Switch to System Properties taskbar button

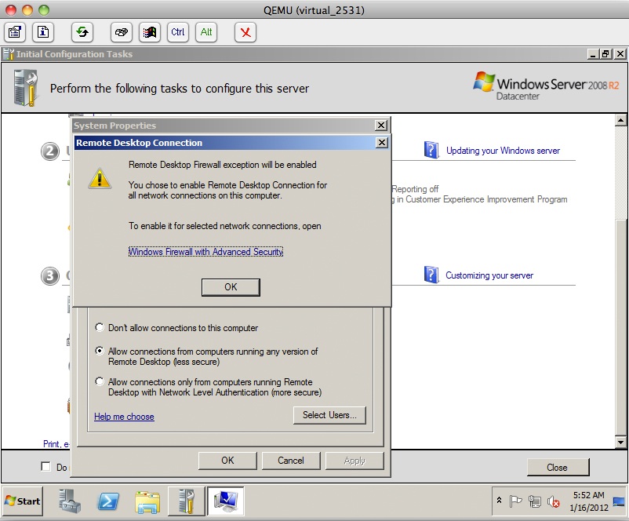pyautogui.click(x=225, y=501)
